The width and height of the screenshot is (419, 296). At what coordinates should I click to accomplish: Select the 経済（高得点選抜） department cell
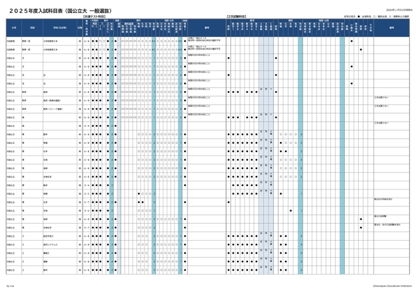click(52, 100)
